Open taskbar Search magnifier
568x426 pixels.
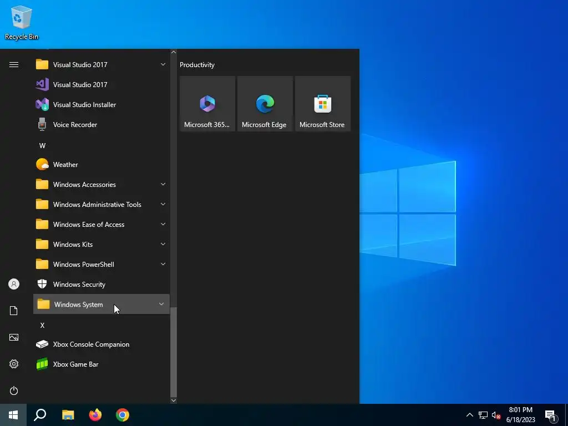[x=40, y=415]
